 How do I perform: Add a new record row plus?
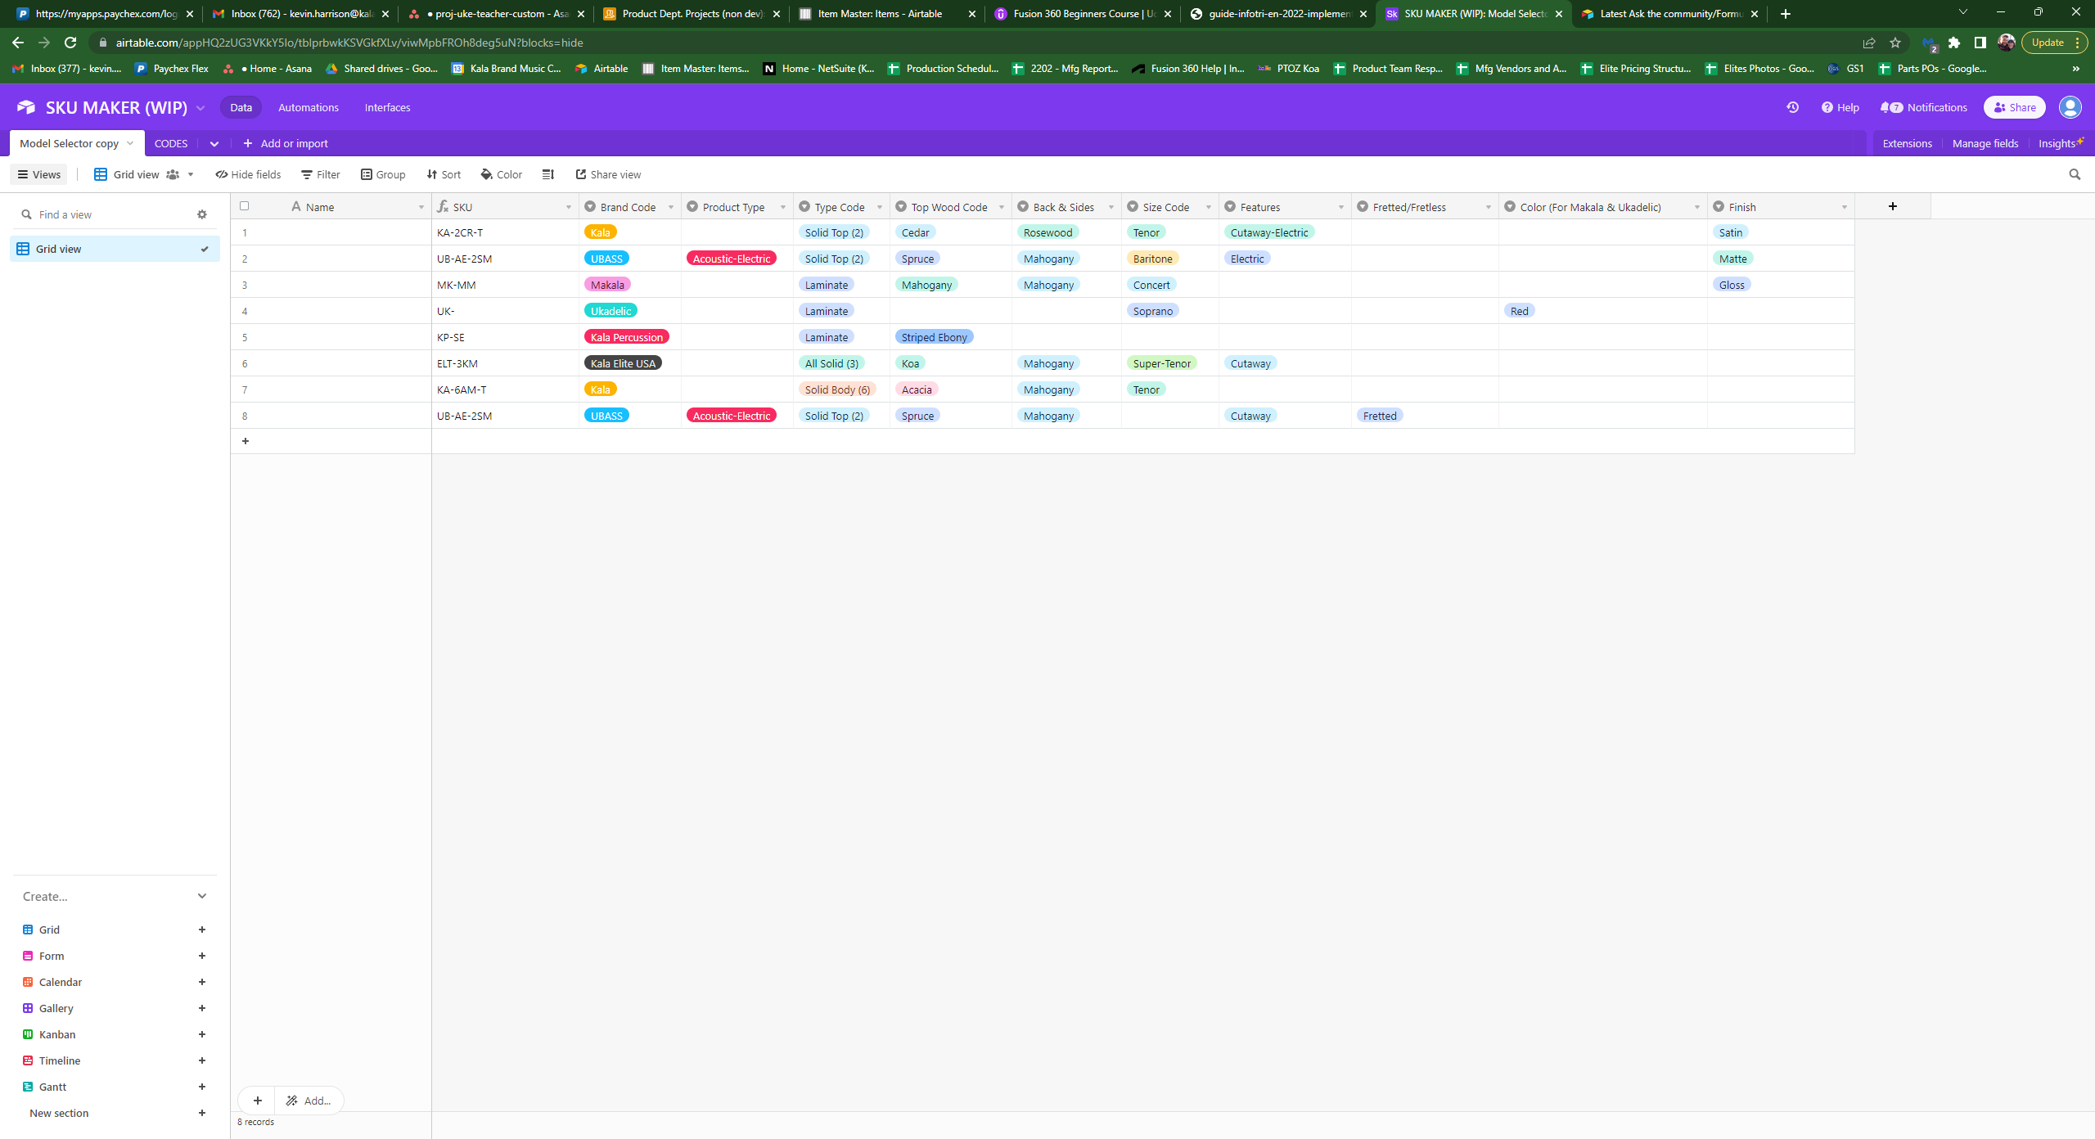pyautogui.click(x=246, y=441)
